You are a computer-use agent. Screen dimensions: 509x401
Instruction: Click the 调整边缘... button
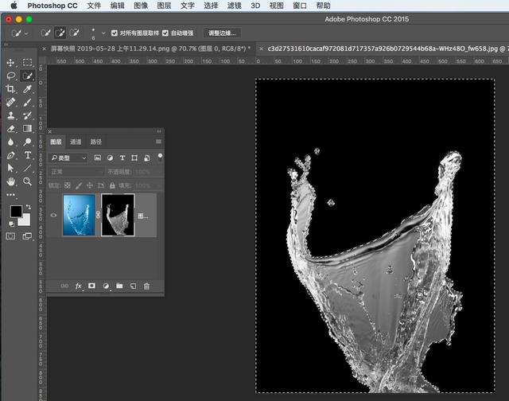pyautogui.click(x=222, y=33)
